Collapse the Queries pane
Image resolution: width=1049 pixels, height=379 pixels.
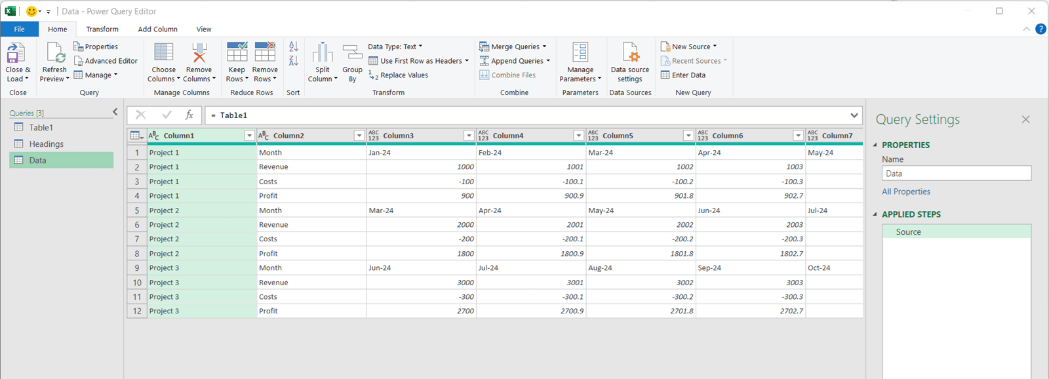click(115, 112)
